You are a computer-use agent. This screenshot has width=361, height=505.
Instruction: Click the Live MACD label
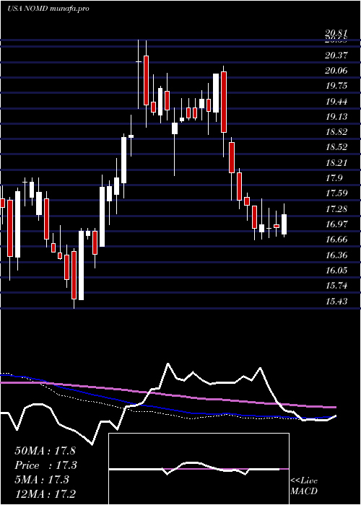(x=304, y=486)
